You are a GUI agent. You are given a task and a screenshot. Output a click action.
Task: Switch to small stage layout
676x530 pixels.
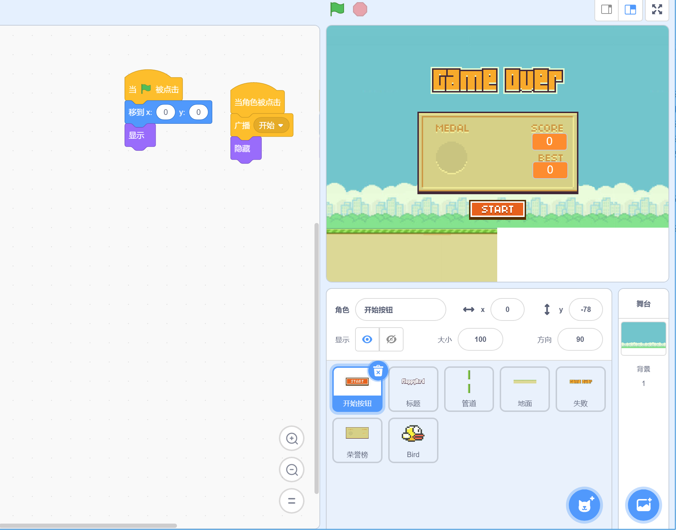pyautogui.click(x=607, y=10)
